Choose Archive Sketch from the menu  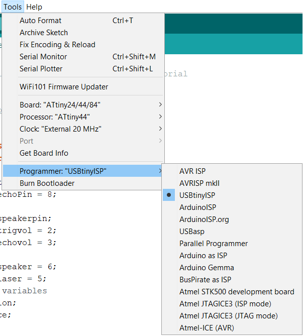coord(44,33)
